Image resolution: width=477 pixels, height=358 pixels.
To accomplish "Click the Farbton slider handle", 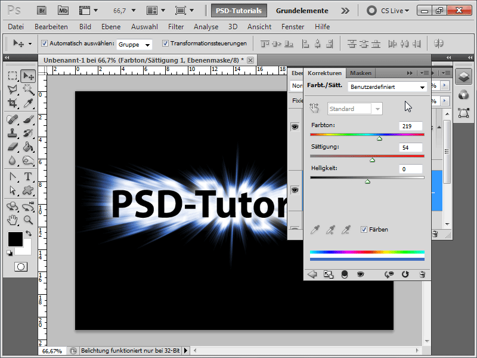I will click(379, 138).
